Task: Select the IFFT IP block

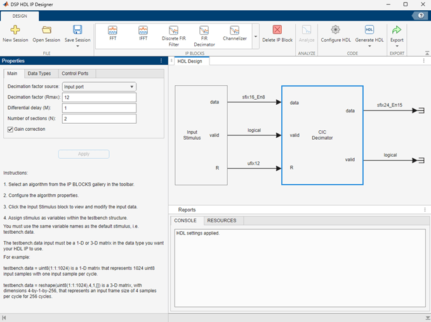Action: 143,33
